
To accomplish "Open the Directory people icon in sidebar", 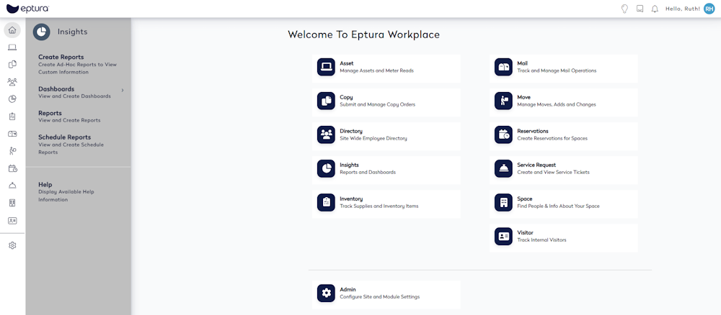I will (12, 82).
